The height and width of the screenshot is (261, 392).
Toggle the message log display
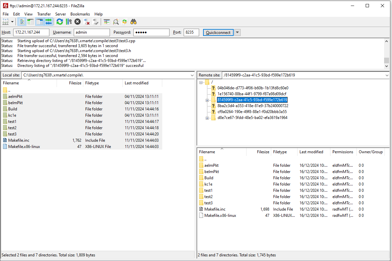[x=21, y=21]
